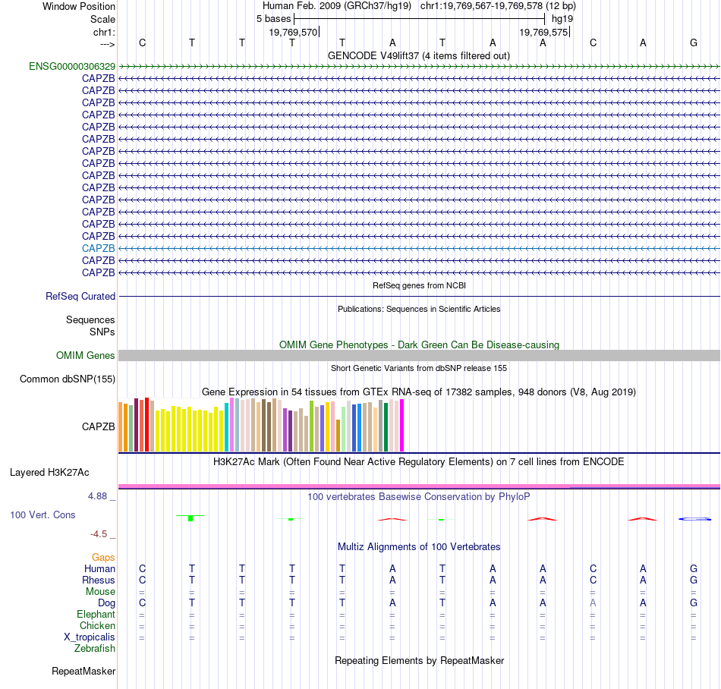Screen dimensions: 721x689
Task: Open GENCODE V49lift37 track title
Action: tap(419, 55)
